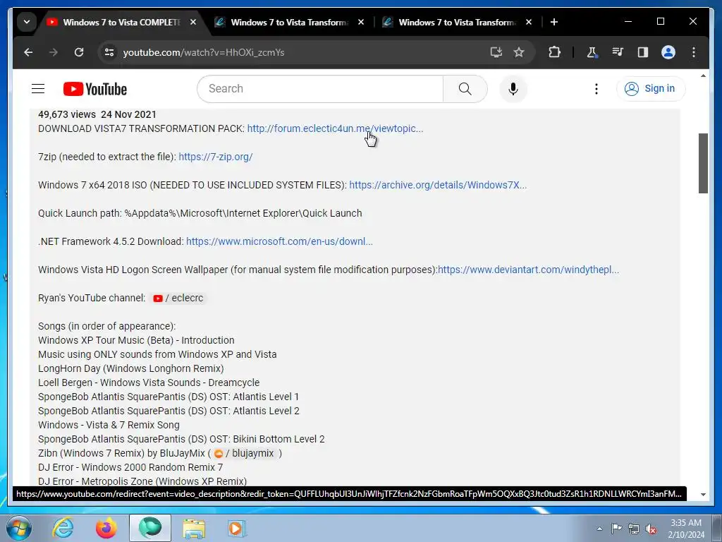Click the Quick Launch path text line
722x542 pixels.
pos(200,213)
